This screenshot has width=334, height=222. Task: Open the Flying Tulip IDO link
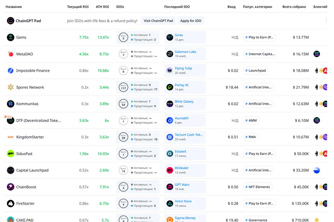click(x=183, y=68)
